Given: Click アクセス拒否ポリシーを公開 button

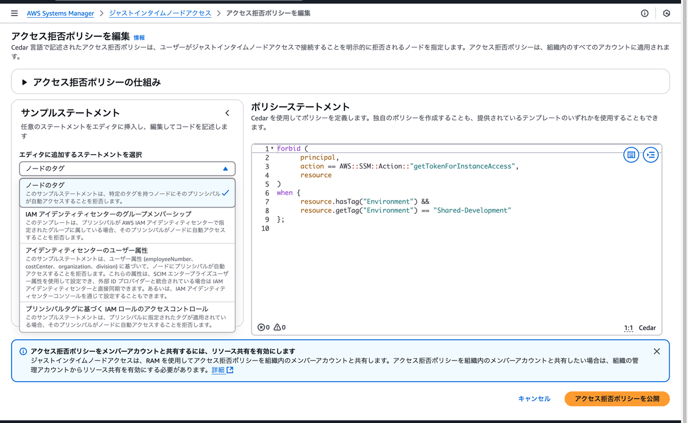Looking at the screenshot, I should coord(617,398).
